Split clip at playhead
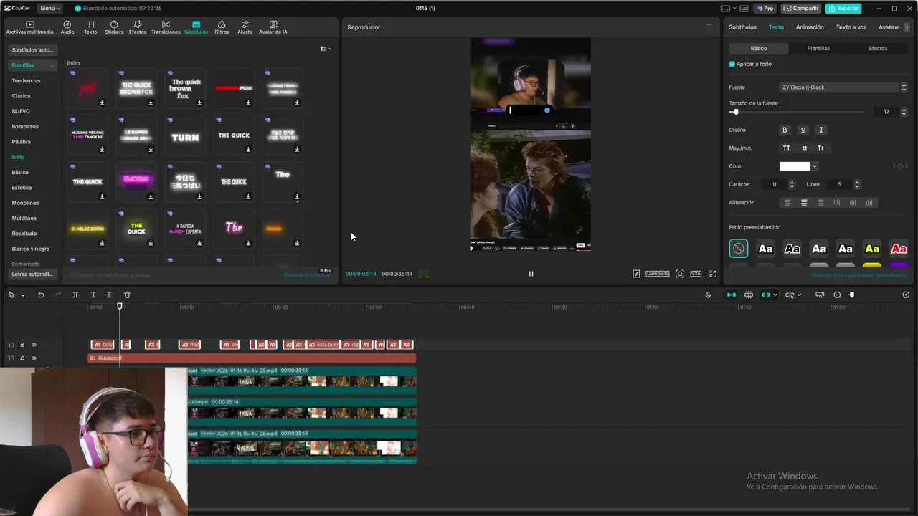The width and height of the screenshot is (918, 516). 75,295
